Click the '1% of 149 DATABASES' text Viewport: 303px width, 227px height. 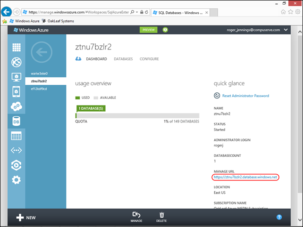point(181,122)
